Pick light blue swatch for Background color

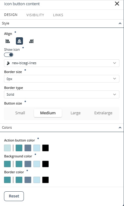[x=37, y=164]
